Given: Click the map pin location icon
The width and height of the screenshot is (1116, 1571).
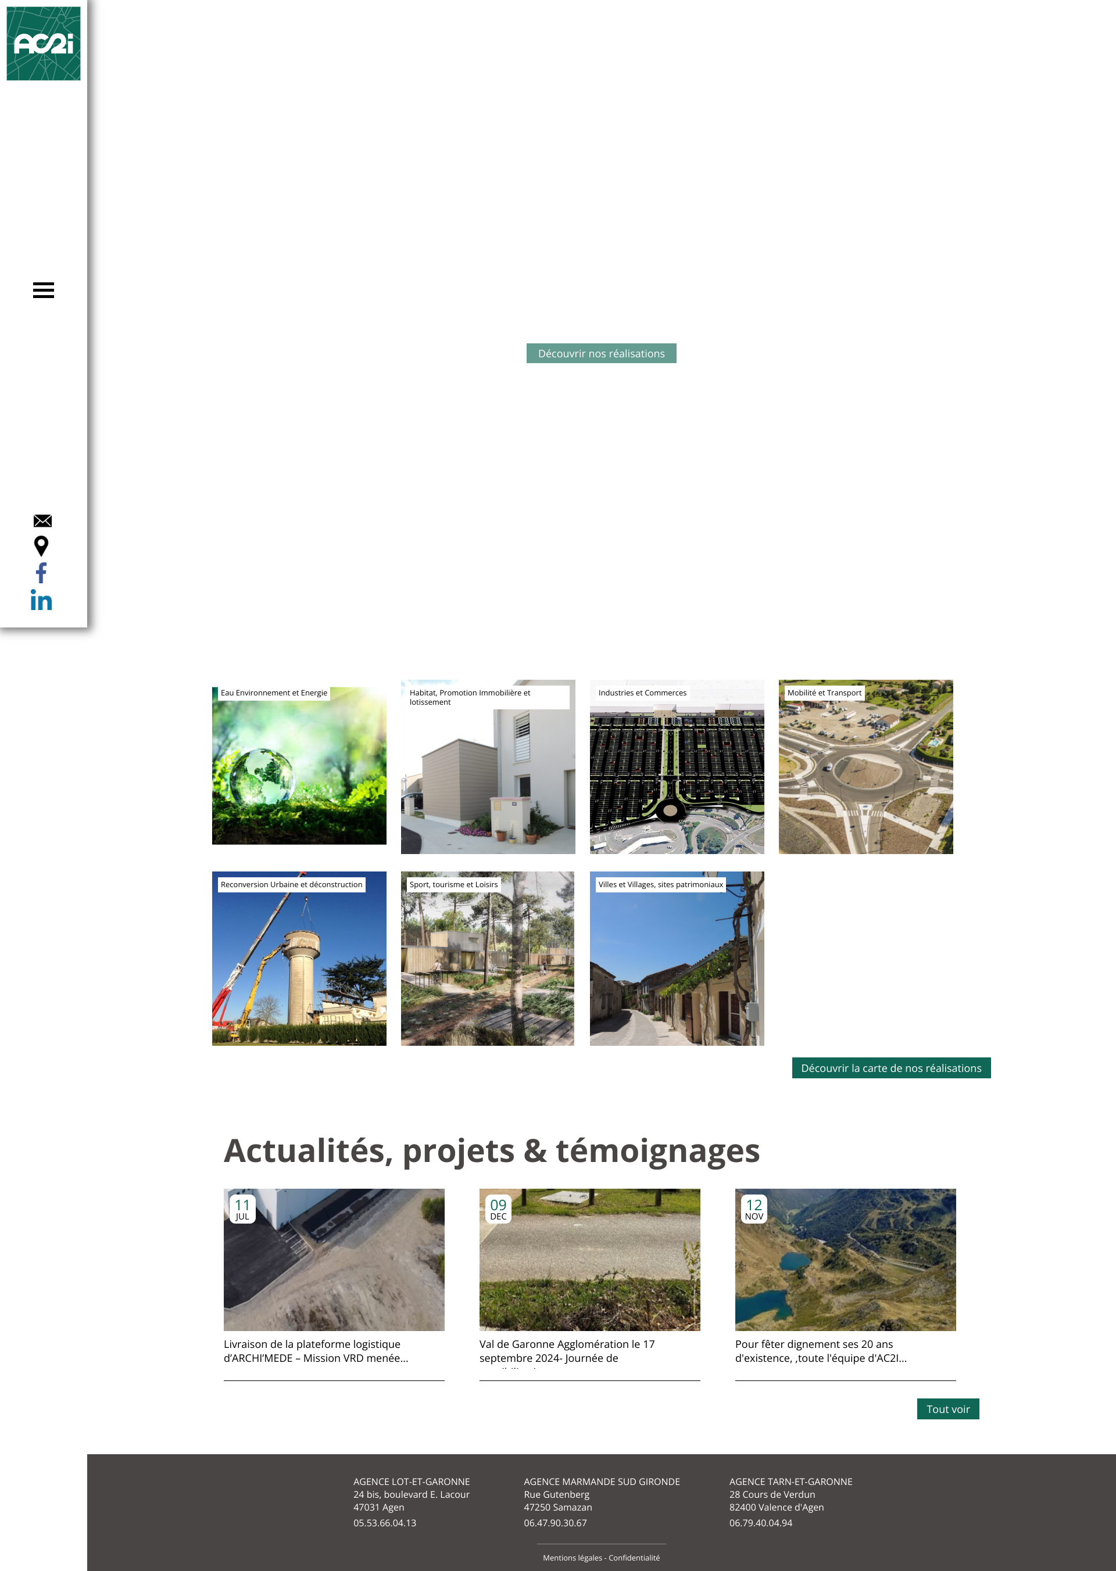Looking at the screenshot, I should 41,546.
